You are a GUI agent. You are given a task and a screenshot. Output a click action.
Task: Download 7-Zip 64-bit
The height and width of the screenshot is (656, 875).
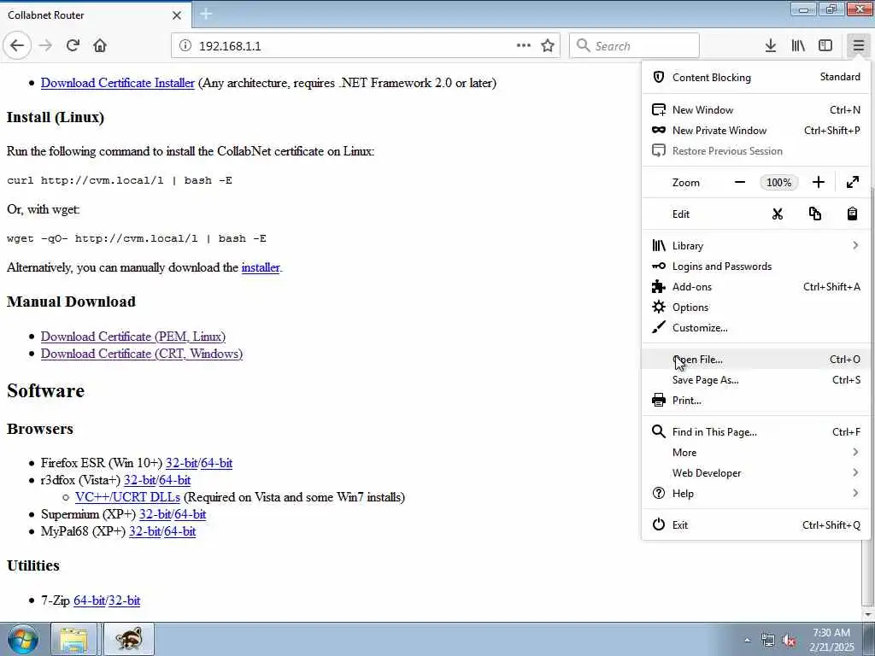(89, 600)
